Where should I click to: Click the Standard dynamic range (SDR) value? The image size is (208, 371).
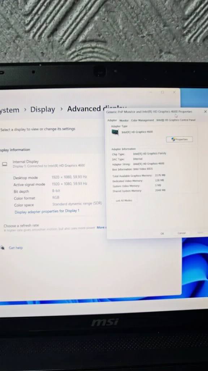[77, 204]
